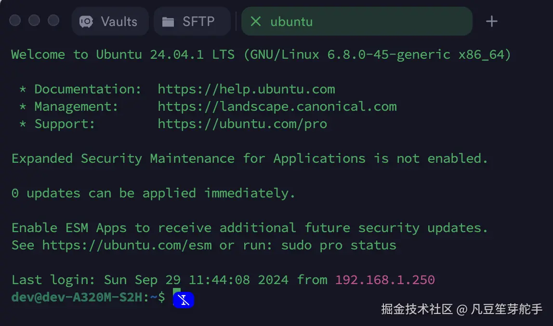Open the landscape.canonical.com management link

[x=277, y=106]
